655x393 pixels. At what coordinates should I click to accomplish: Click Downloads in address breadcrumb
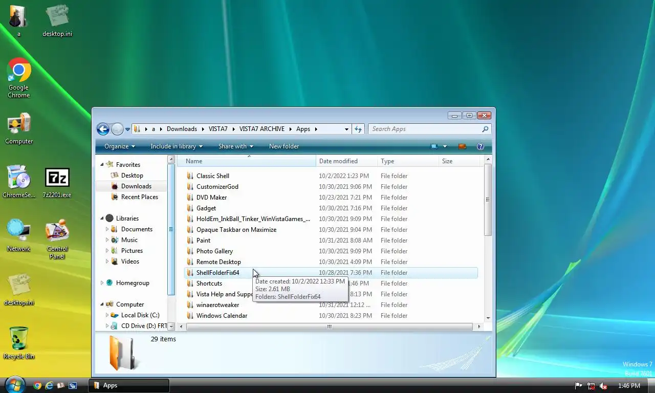[x=182, y=129]
